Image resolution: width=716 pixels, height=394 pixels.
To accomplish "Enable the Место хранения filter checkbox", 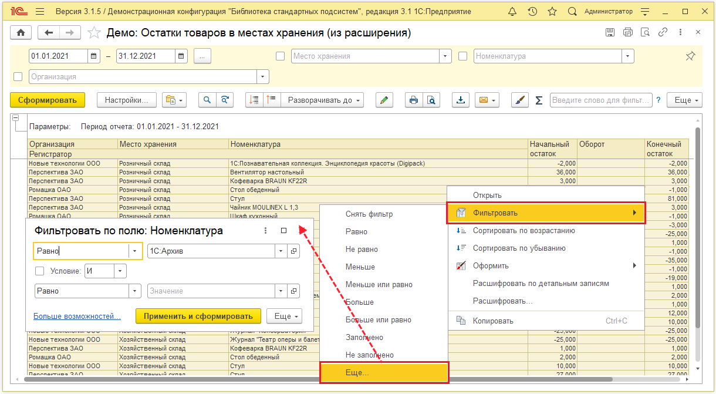I will tap(280, 56).
